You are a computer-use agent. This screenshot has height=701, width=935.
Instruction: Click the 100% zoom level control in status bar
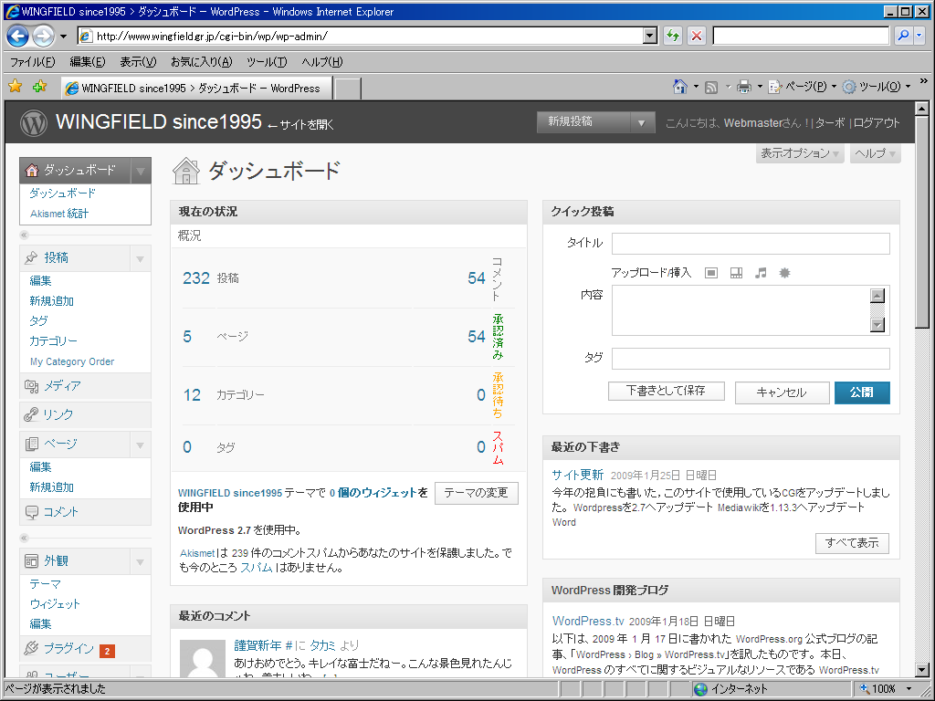coord(885,689)
